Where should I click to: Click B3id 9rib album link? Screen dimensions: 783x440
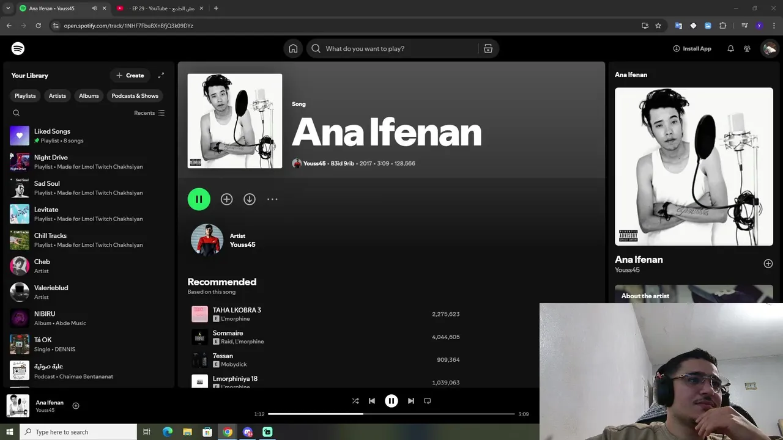343,163
